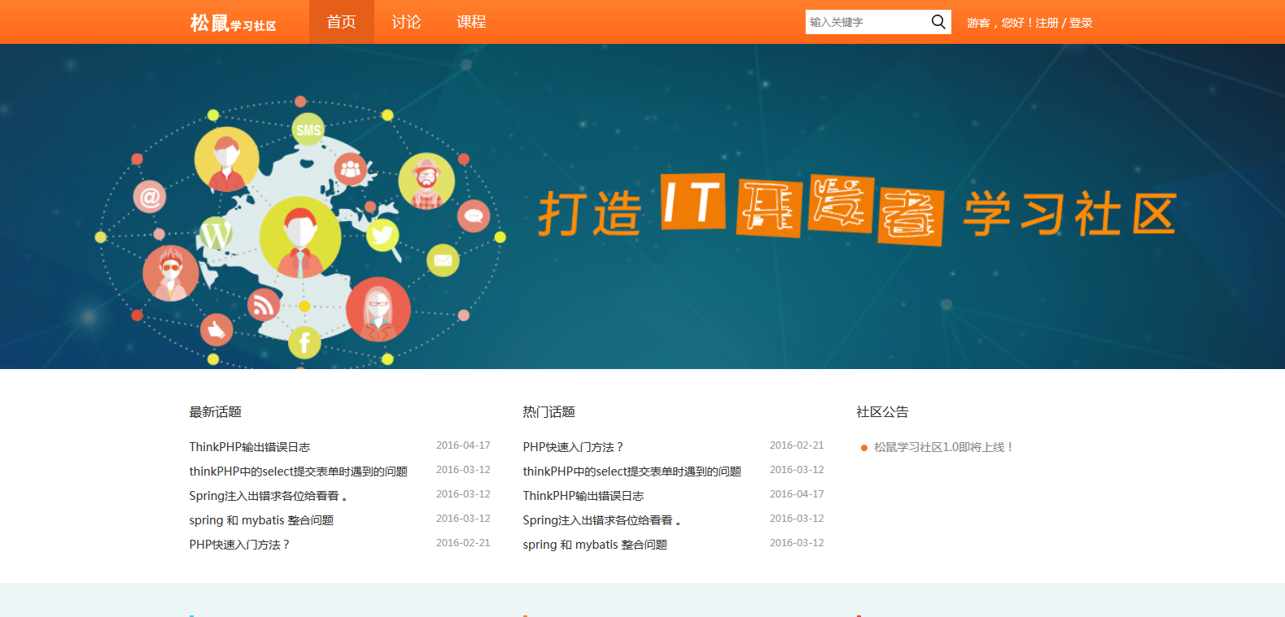Open latest topic spring 和 mybatis 整合问题
This screenshot has height=617, width=1285.
(x=261, y=520)
